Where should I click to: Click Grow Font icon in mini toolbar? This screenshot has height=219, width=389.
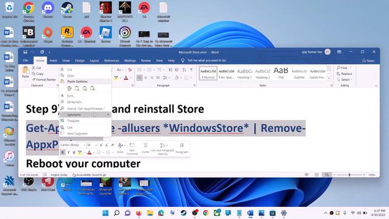[x=101, y=145]
